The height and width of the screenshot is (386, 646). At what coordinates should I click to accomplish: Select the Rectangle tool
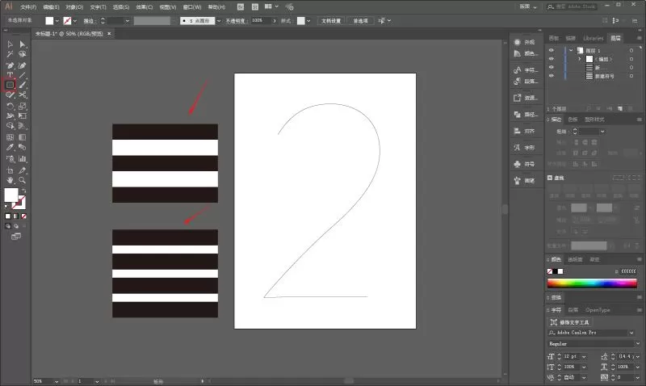(10, 85)
